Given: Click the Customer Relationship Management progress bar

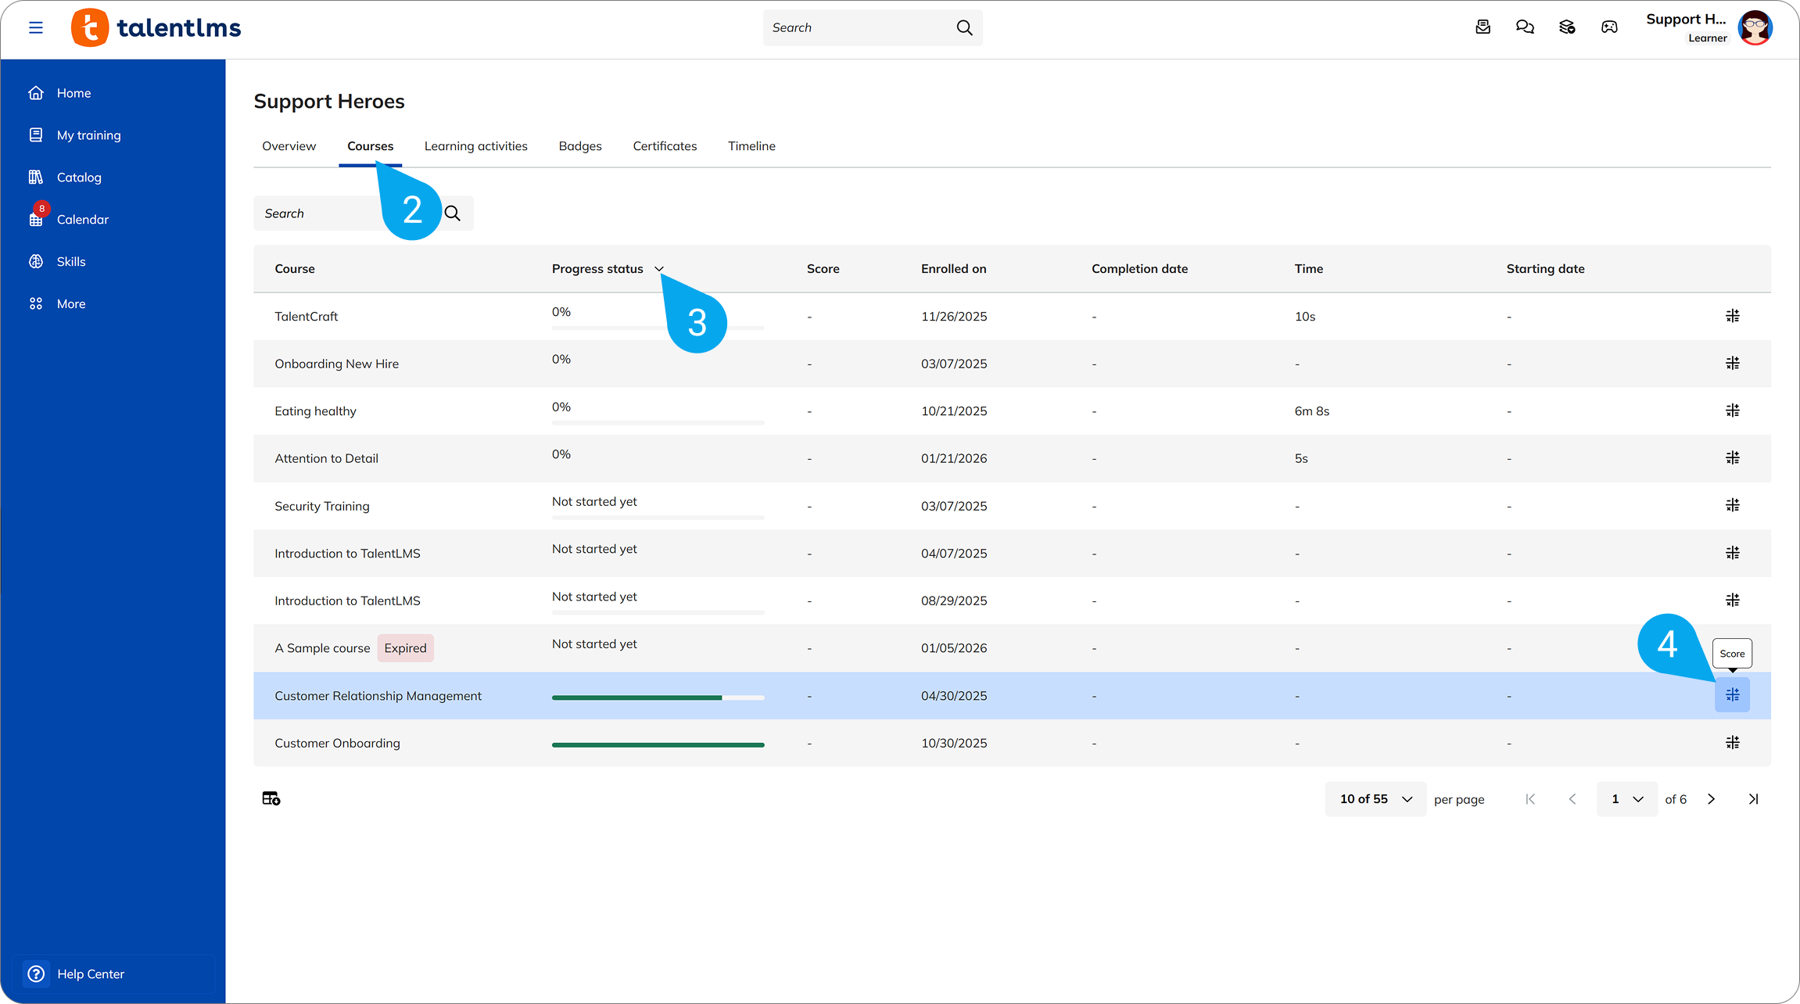Looking at the screenshot, I should (x=658, y=697).
